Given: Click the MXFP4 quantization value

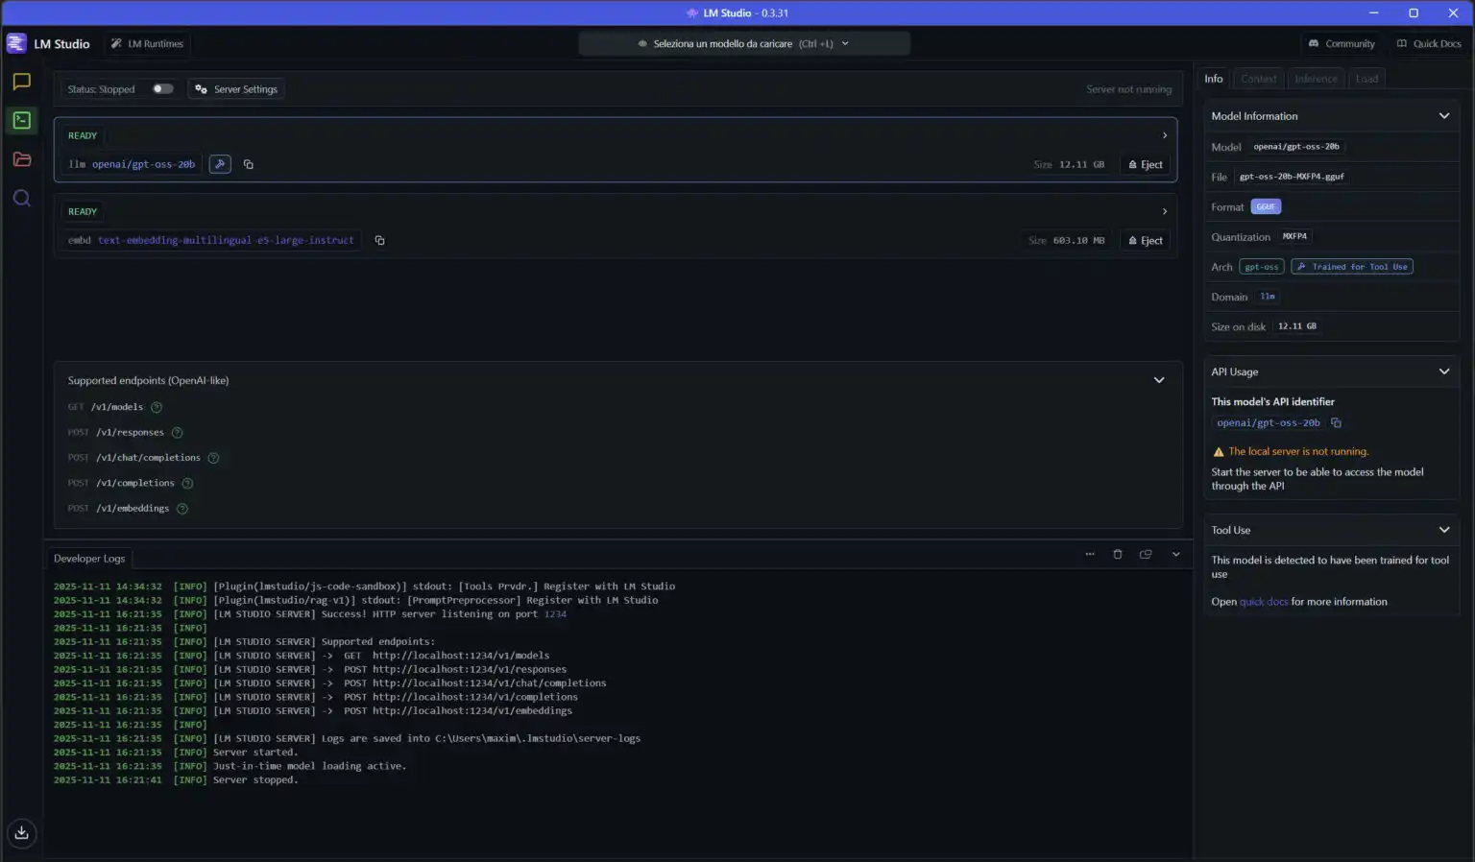Looking at the screenshot, I should pos(1294,236).
